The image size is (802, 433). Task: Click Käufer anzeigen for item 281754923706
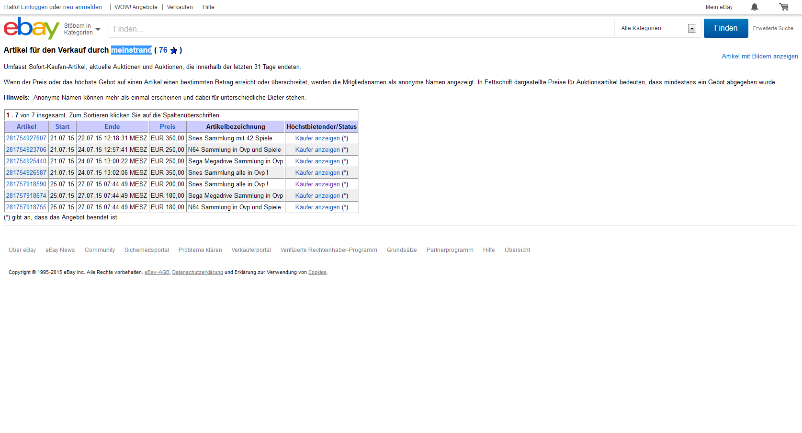[x=317, y=149]
